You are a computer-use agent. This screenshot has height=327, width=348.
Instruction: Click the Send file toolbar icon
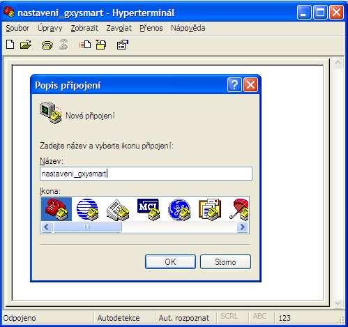[85, 45]
